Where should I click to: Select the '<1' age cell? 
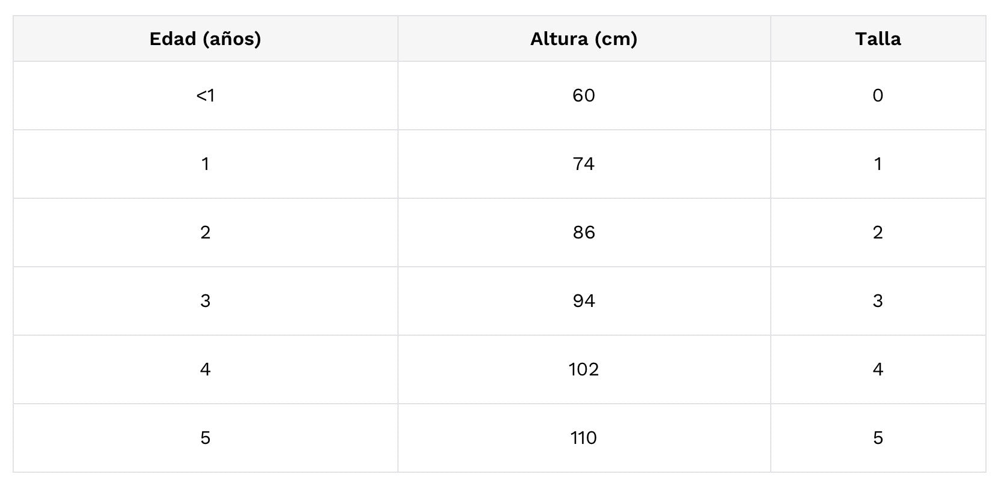205,96
